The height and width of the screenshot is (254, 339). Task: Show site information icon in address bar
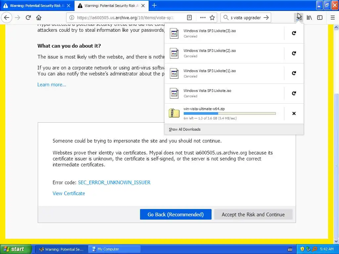[x=72, y=18]
